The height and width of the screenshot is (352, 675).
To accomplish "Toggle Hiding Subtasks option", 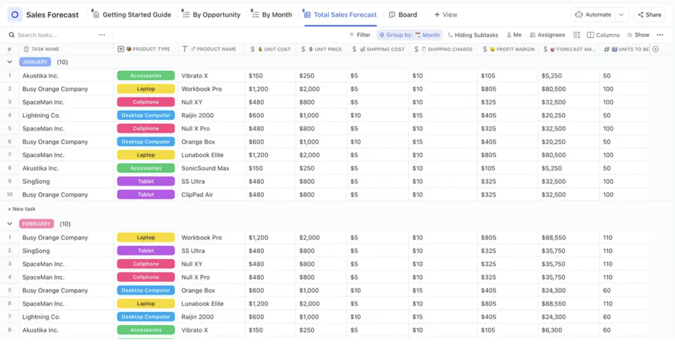I will click(473, 35).
